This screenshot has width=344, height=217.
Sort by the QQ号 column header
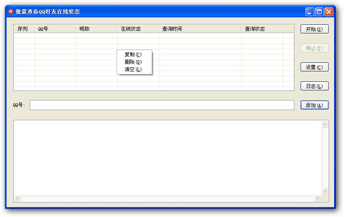55,29
